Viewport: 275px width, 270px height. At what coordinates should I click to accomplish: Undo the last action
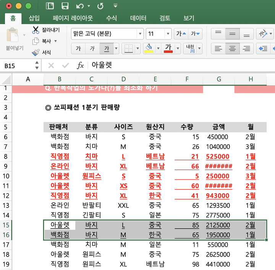point(80,7)
